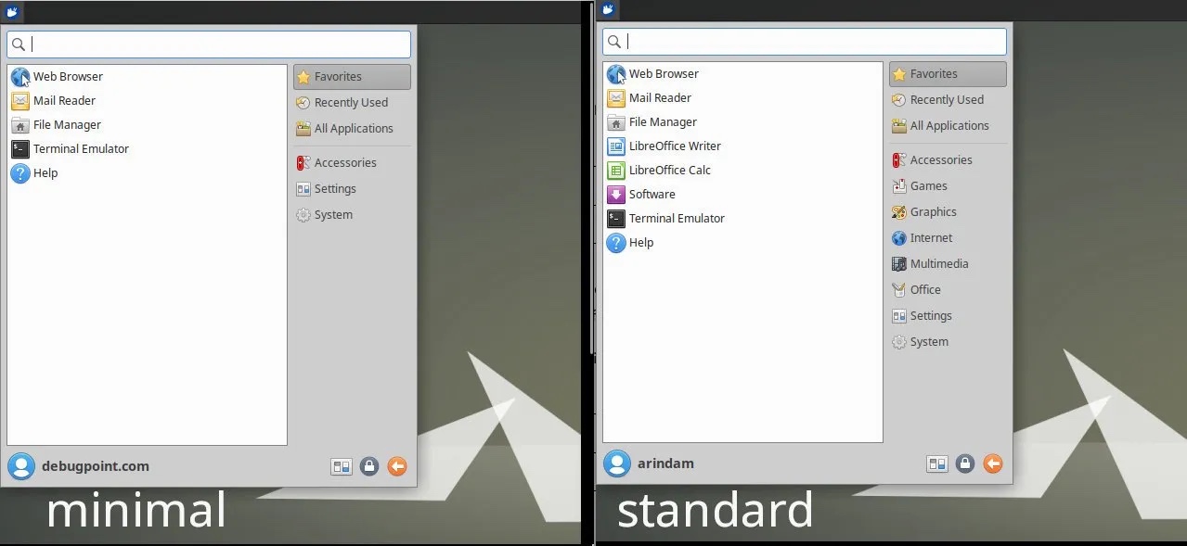Open the Software application
The image size is (1187, 546).
point(652,194)
